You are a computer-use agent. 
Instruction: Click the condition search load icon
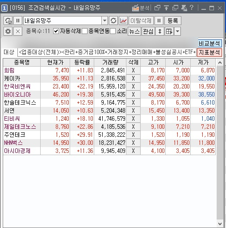[x=8, y=21]
